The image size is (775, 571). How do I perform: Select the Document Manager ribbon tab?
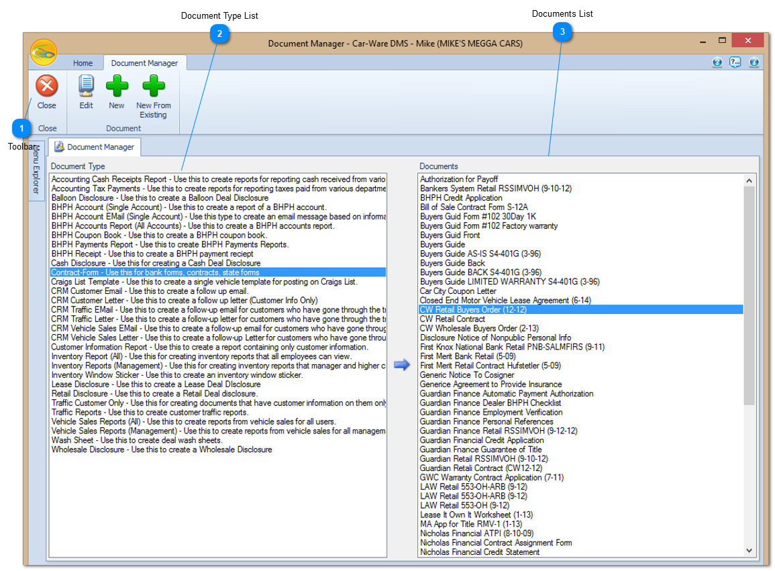pos(144,63)
